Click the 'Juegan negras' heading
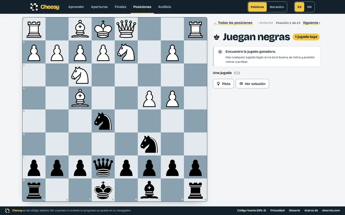 256,37
